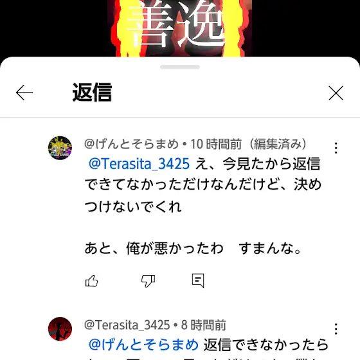Screen dimensions: 360x360
Task: Open the three-dot menu on Terasita_3425's comment
Action: 336,329
